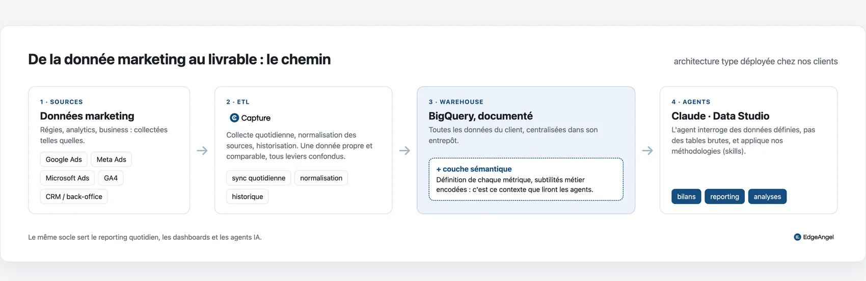Click the '+ couche sémantique' heading
The width and height of the screenshot is (866, 281).
[x=474, y=169]
